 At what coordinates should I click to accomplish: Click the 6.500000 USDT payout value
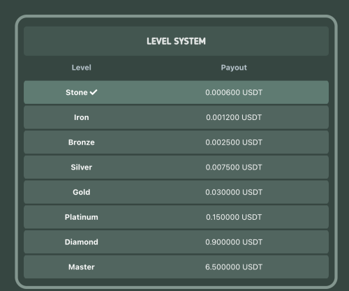tap(234, 267)
